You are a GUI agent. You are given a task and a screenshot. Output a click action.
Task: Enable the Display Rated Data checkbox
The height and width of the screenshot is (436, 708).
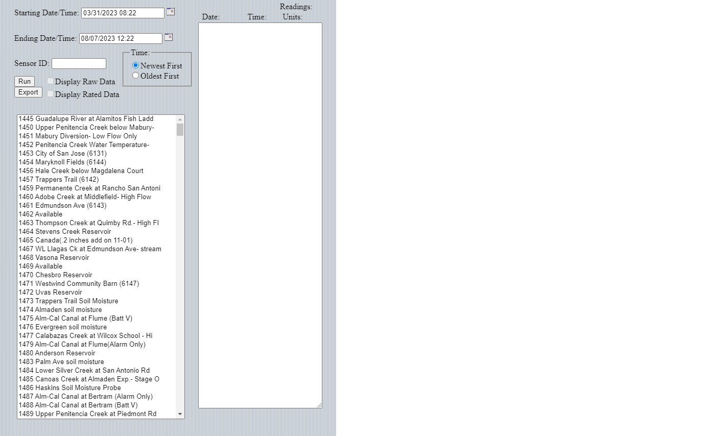(x=50, y=94)
